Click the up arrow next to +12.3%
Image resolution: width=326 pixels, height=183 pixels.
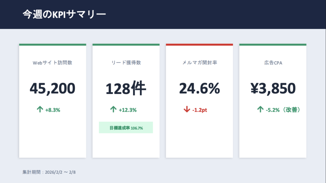[x=113, y=110]
